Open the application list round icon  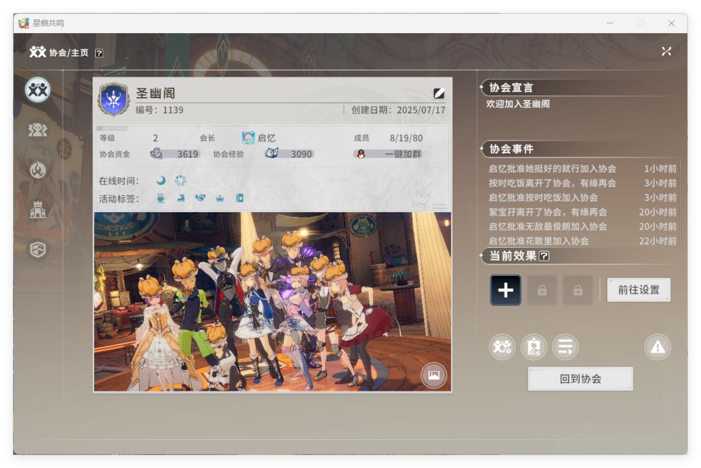pos(534,347)
